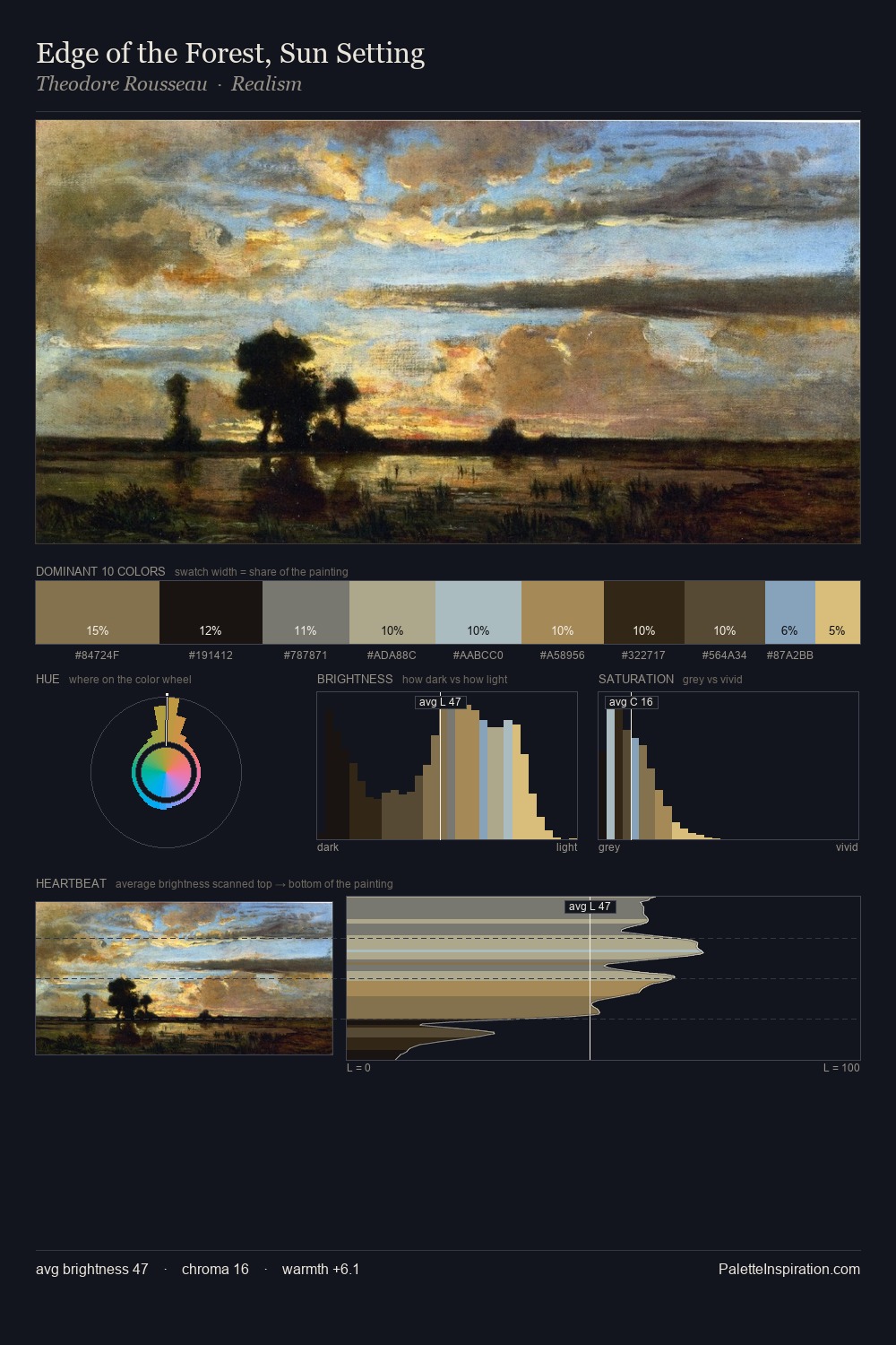Click 'grey vs vivid' caption

(x=712, y=680)
